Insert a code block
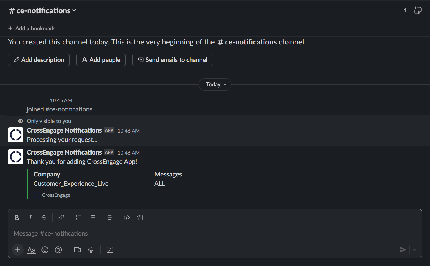The image size is (430, 266). 140,218
